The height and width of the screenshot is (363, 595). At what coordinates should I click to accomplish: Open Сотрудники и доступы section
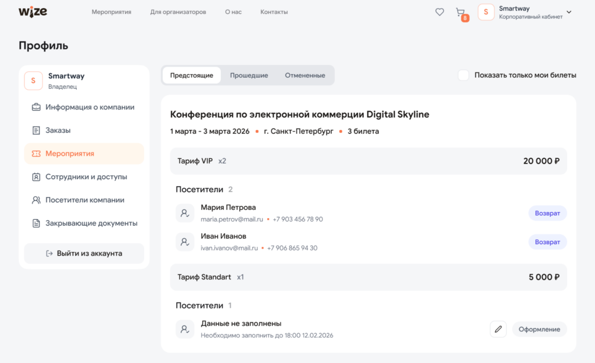(84, 177)
